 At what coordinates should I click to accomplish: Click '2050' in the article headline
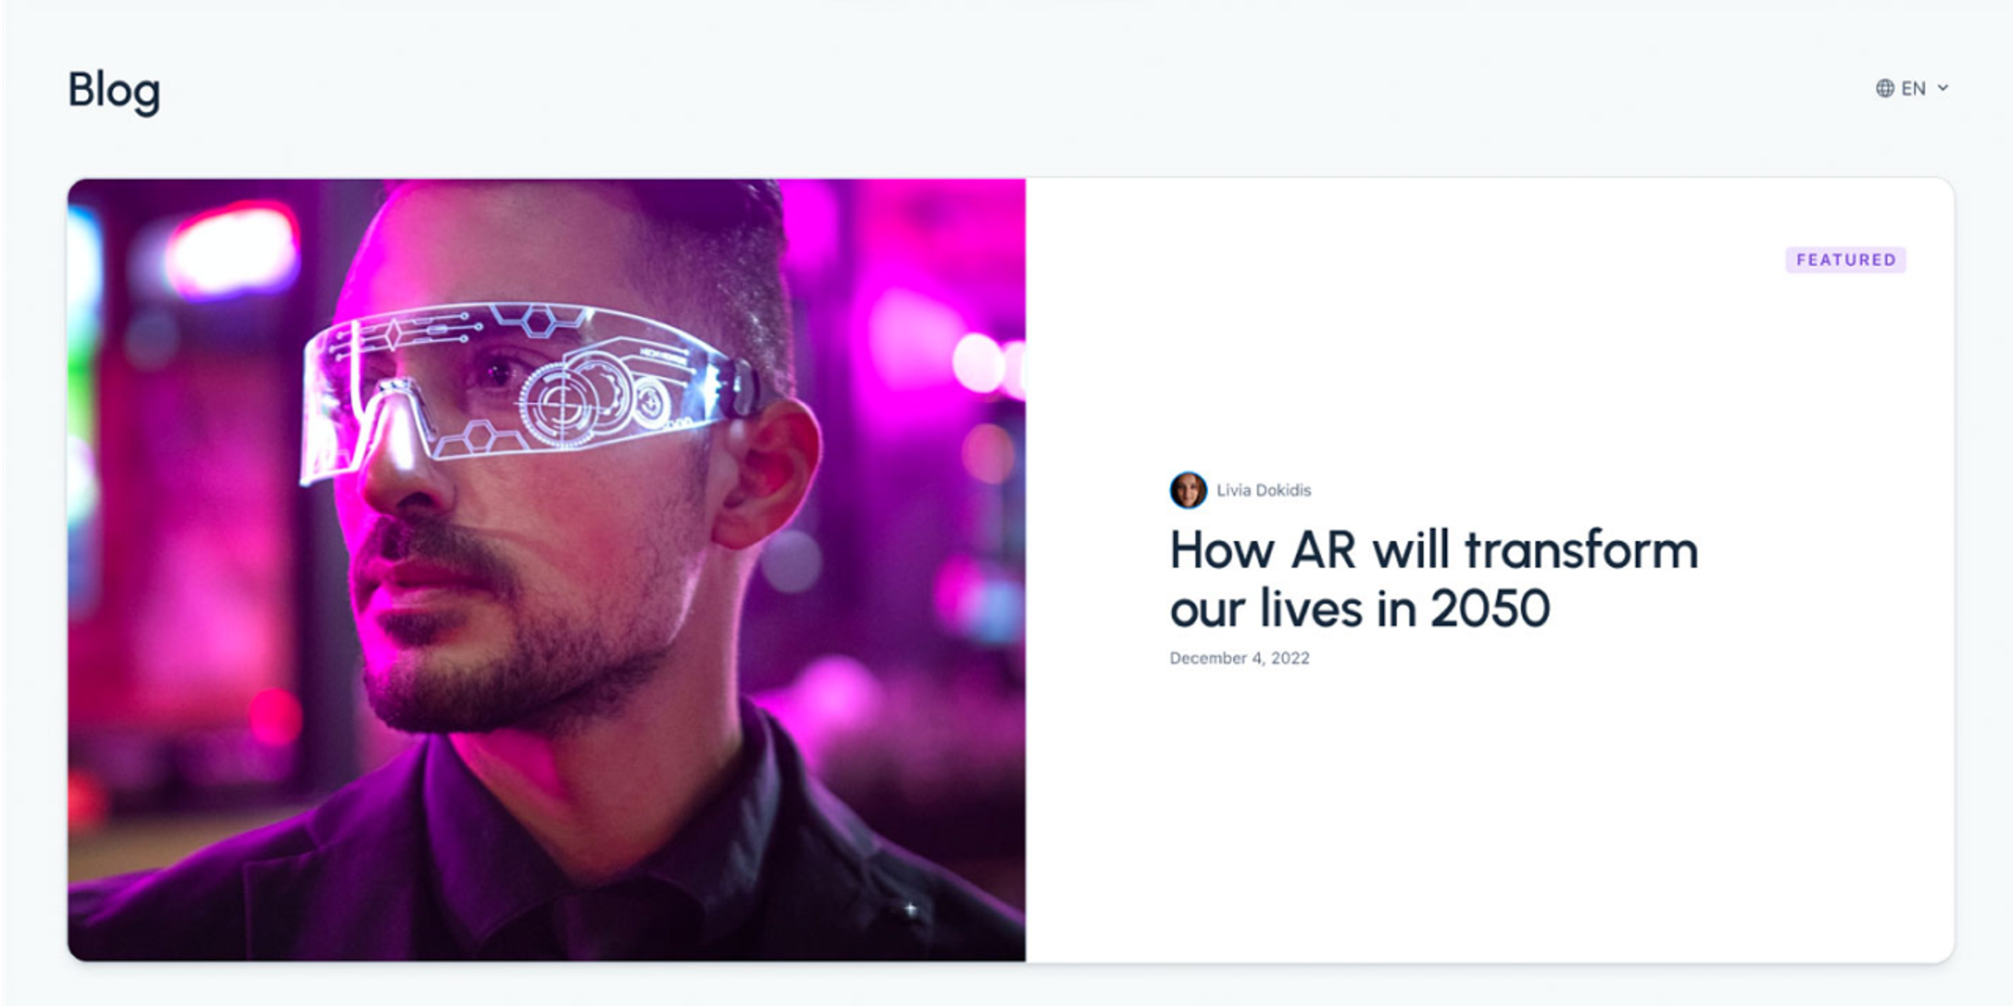[1489, 608]
